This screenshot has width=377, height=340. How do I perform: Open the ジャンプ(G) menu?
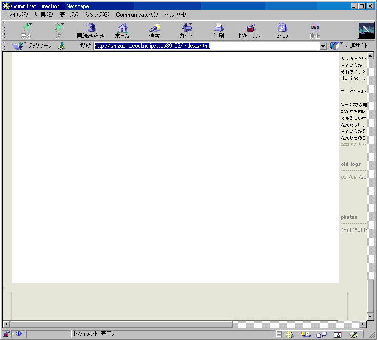tap(97, 15)
